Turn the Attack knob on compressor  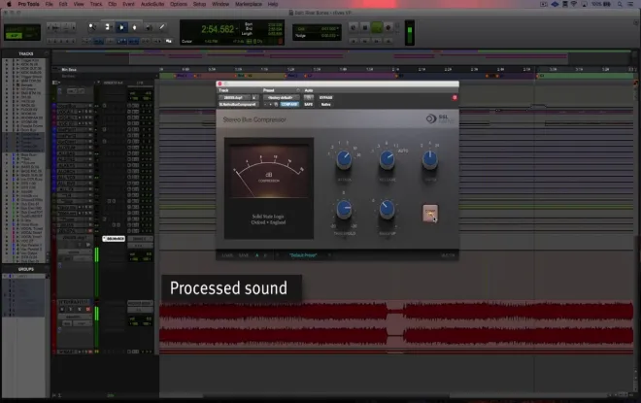tap(344, 160)
